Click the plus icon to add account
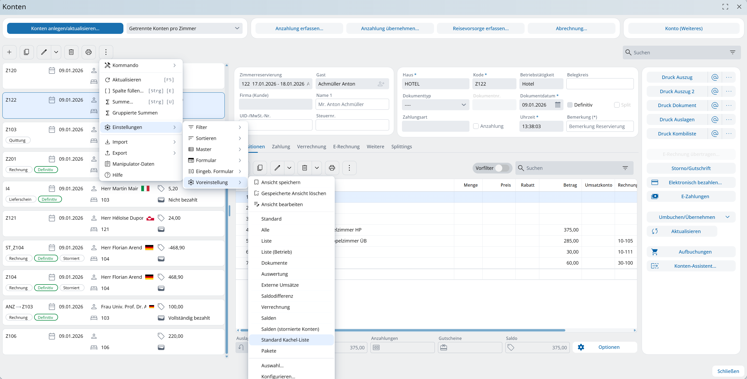The width and height of the screenshot is (747, 379). [9, 52]
